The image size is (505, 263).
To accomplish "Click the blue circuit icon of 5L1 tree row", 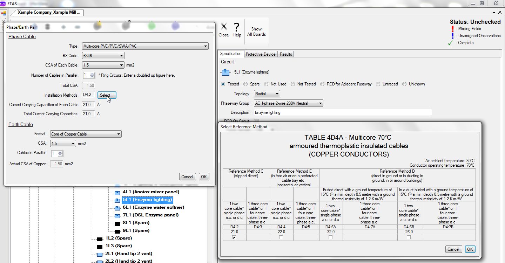I will (117, 200).
